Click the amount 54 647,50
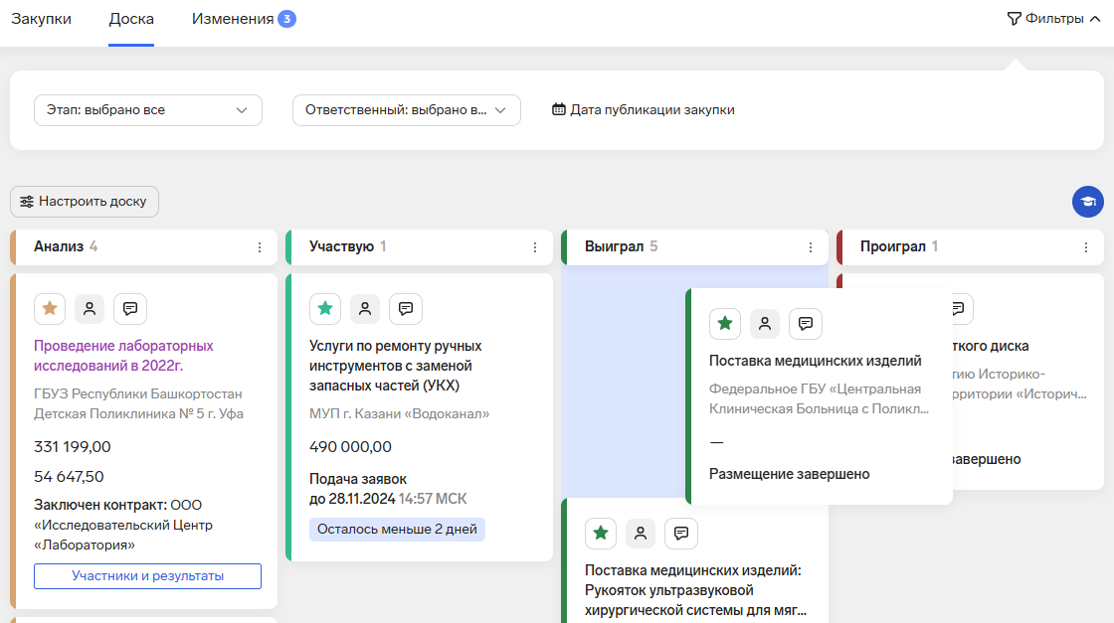The height and width of the screenshot is (623, 1114). (69, 477)
